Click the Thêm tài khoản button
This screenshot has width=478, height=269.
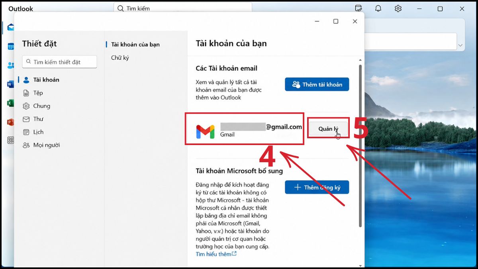point(317,84)
